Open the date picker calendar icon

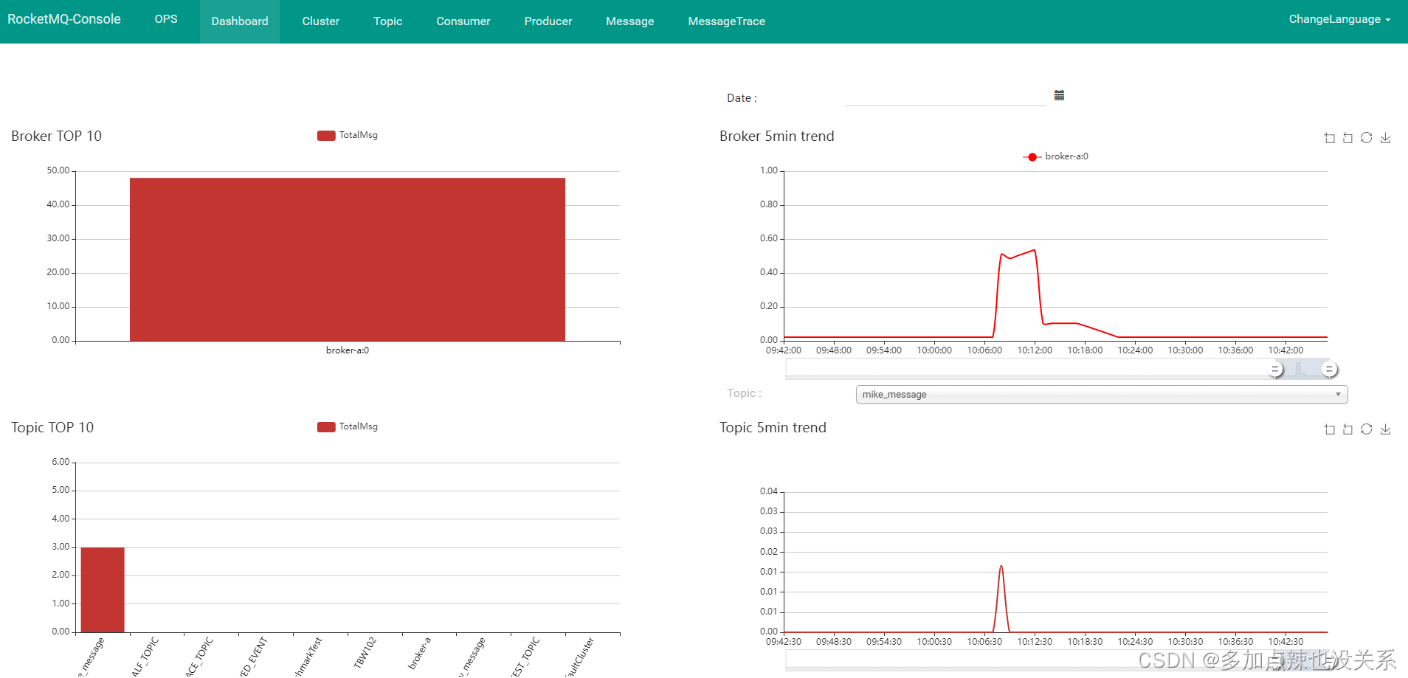click(x=1059, y=95)
